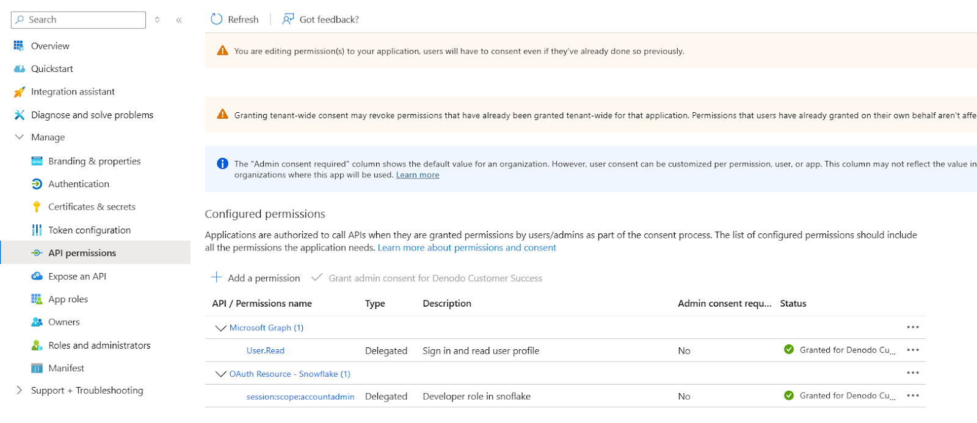The width and height of the screenshot is (977, 423).
Task: Click the magnifier icon in the Search box
Action: (x=20, y=20)
